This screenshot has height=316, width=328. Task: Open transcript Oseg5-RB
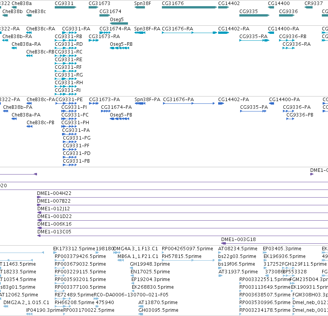coord(121,44)
